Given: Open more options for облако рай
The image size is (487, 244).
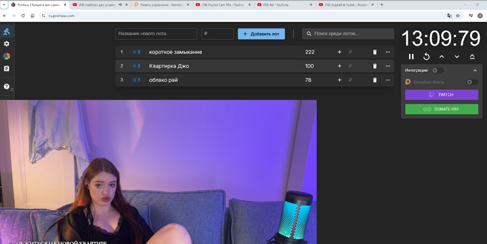Looking at the screenshot, I should (x=388, y=80).
